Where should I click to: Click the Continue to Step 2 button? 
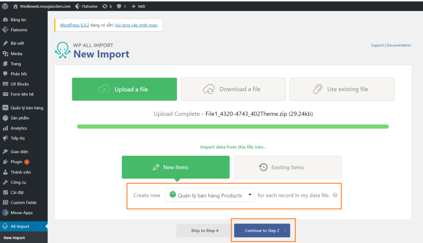tap(262, 231)
